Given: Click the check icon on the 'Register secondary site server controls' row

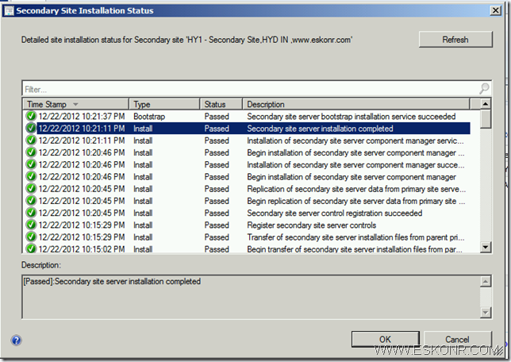Looking at the screenshot, I should [31, 225].
